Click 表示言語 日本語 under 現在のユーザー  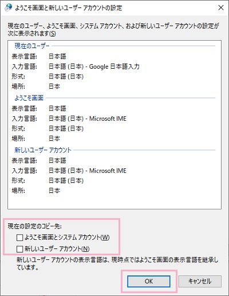(57, 57)
